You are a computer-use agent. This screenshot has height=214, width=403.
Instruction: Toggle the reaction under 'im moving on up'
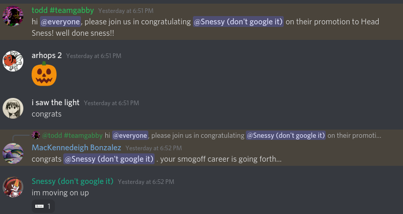43,206
